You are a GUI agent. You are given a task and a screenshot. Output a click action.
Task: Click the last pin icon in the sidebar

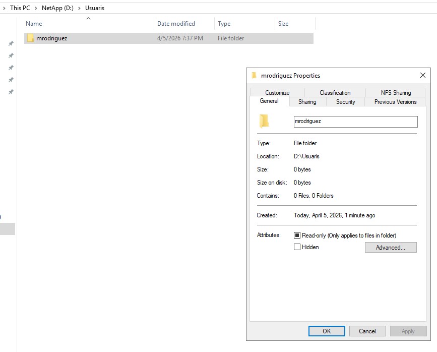11,92
